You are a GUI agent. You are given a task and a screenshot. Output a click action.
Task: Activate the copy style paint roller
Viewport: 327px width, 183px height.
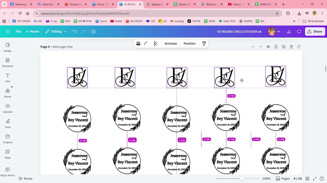(x=204, y=43)
